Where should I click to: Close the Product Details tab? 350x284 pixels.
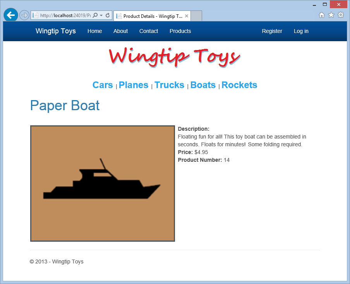pyautogui.click(x=186, y=16)
